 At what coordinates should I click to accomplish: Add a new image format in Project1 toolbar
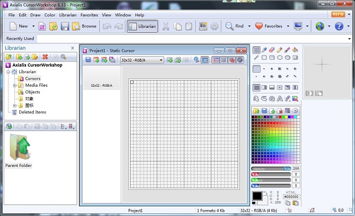[x=96, y=60]
